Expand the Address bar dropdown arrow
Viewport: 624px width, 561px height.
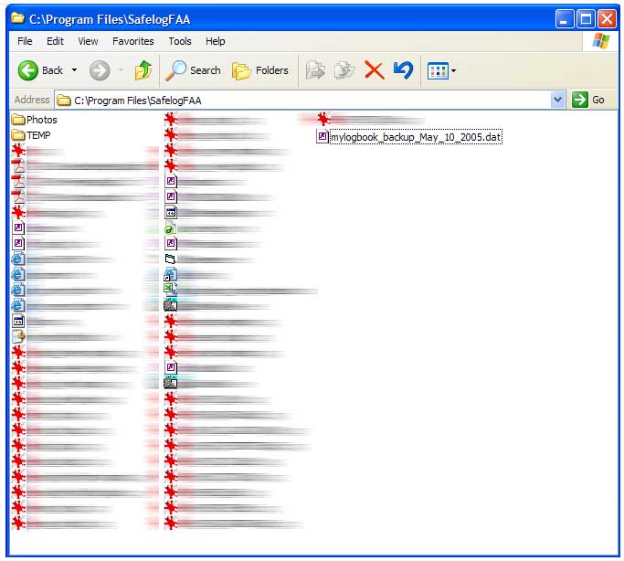click(x=557, y=100)
